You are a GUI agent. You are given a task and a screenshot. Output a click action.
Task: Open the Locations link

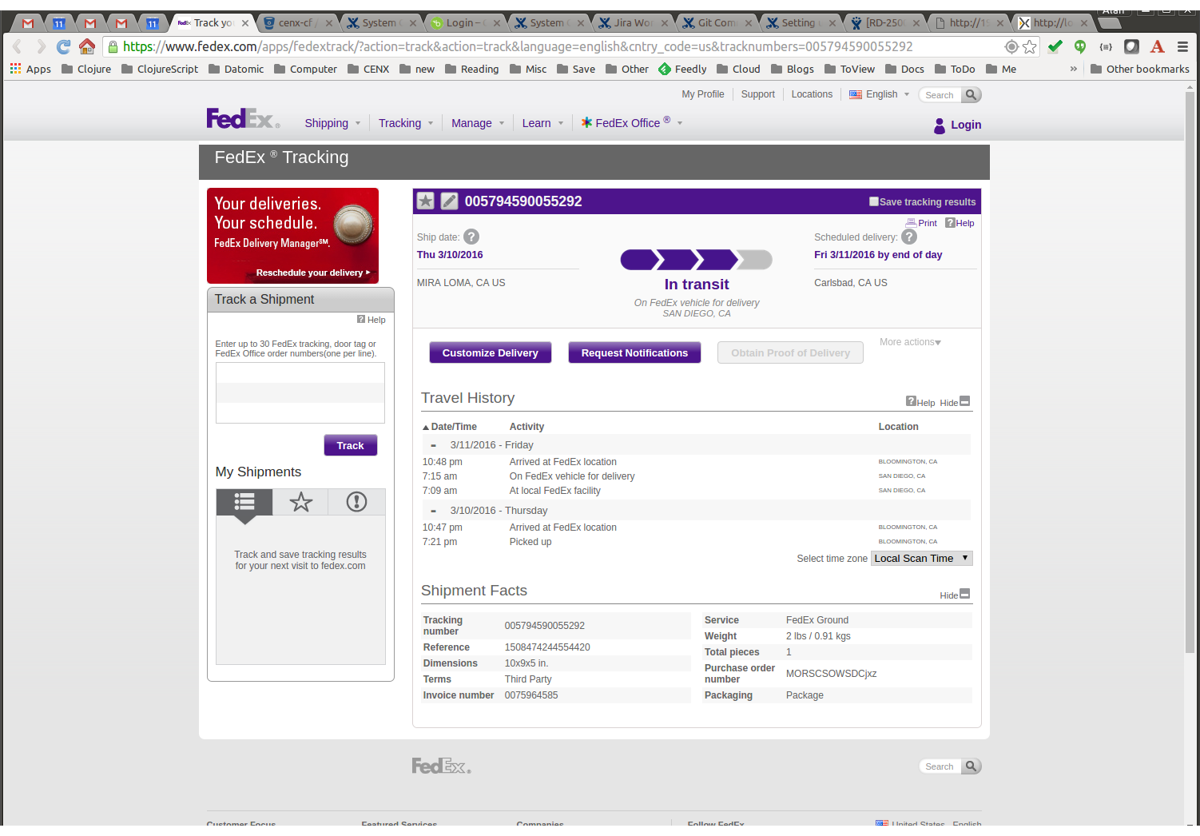pos(812,94)
